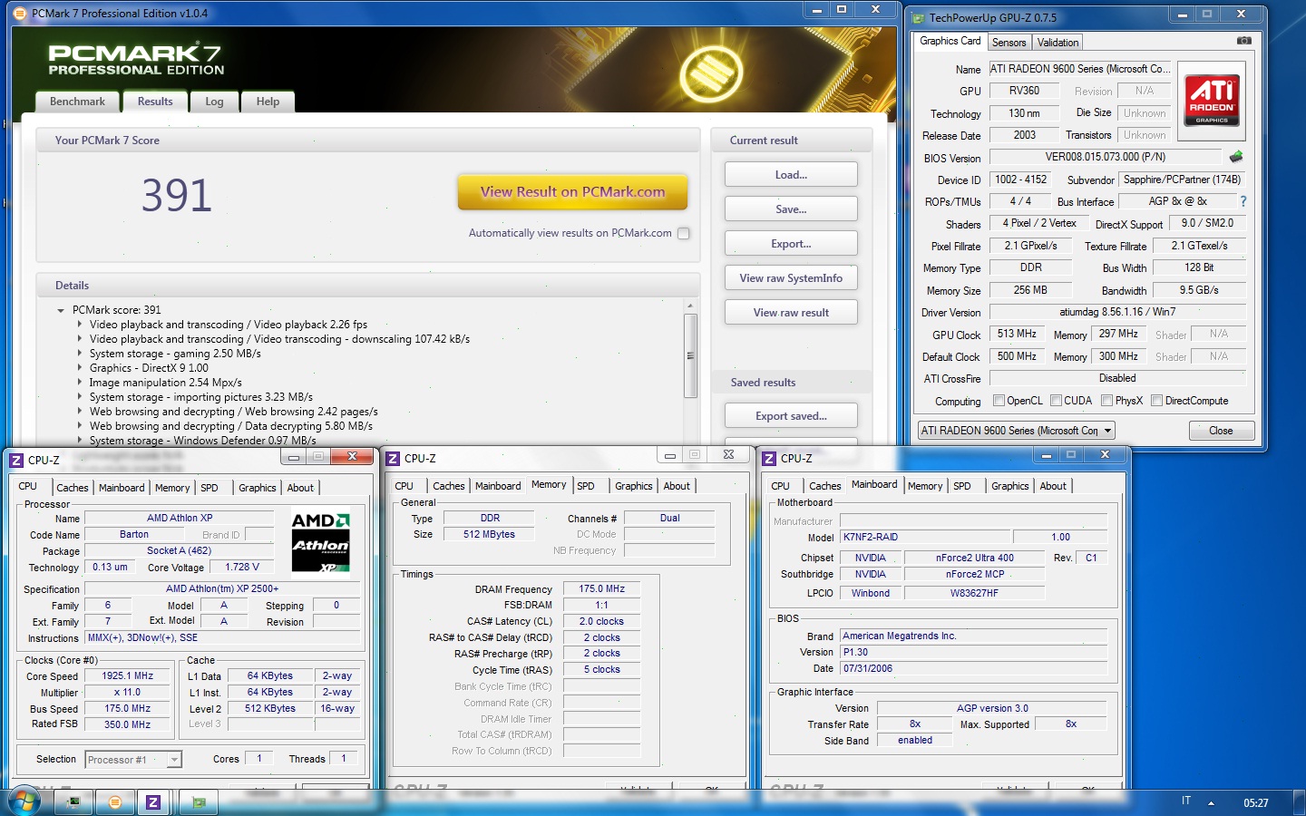Image resolution: width=1306 pixels, height=816 pixels.
Task: Click the Export... button
Action: pyautogui.click(x=791, y=244)
